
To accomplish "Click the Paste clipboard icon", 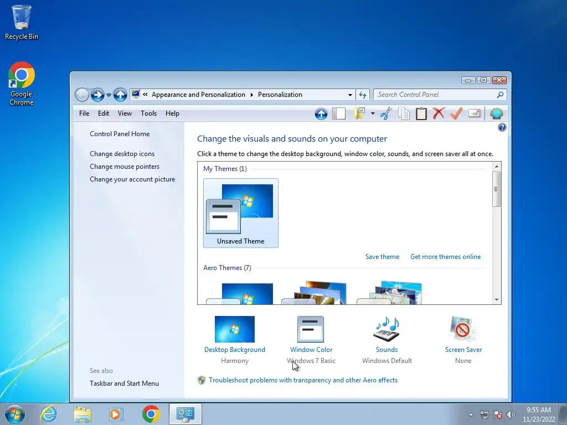I will (x=421, y=113).
